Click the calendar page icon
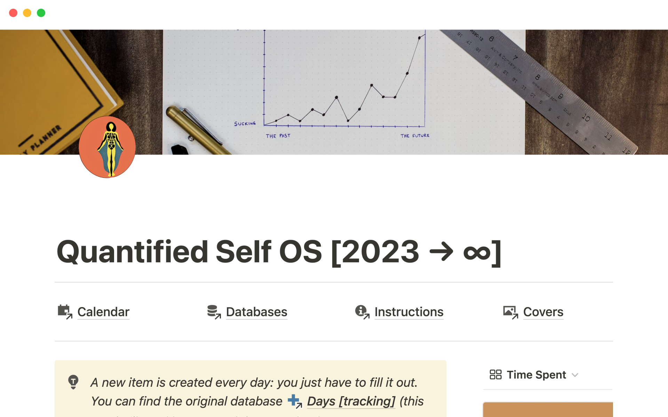The width and height of the screenshot is (668, 417). click(x=64, y=311)
